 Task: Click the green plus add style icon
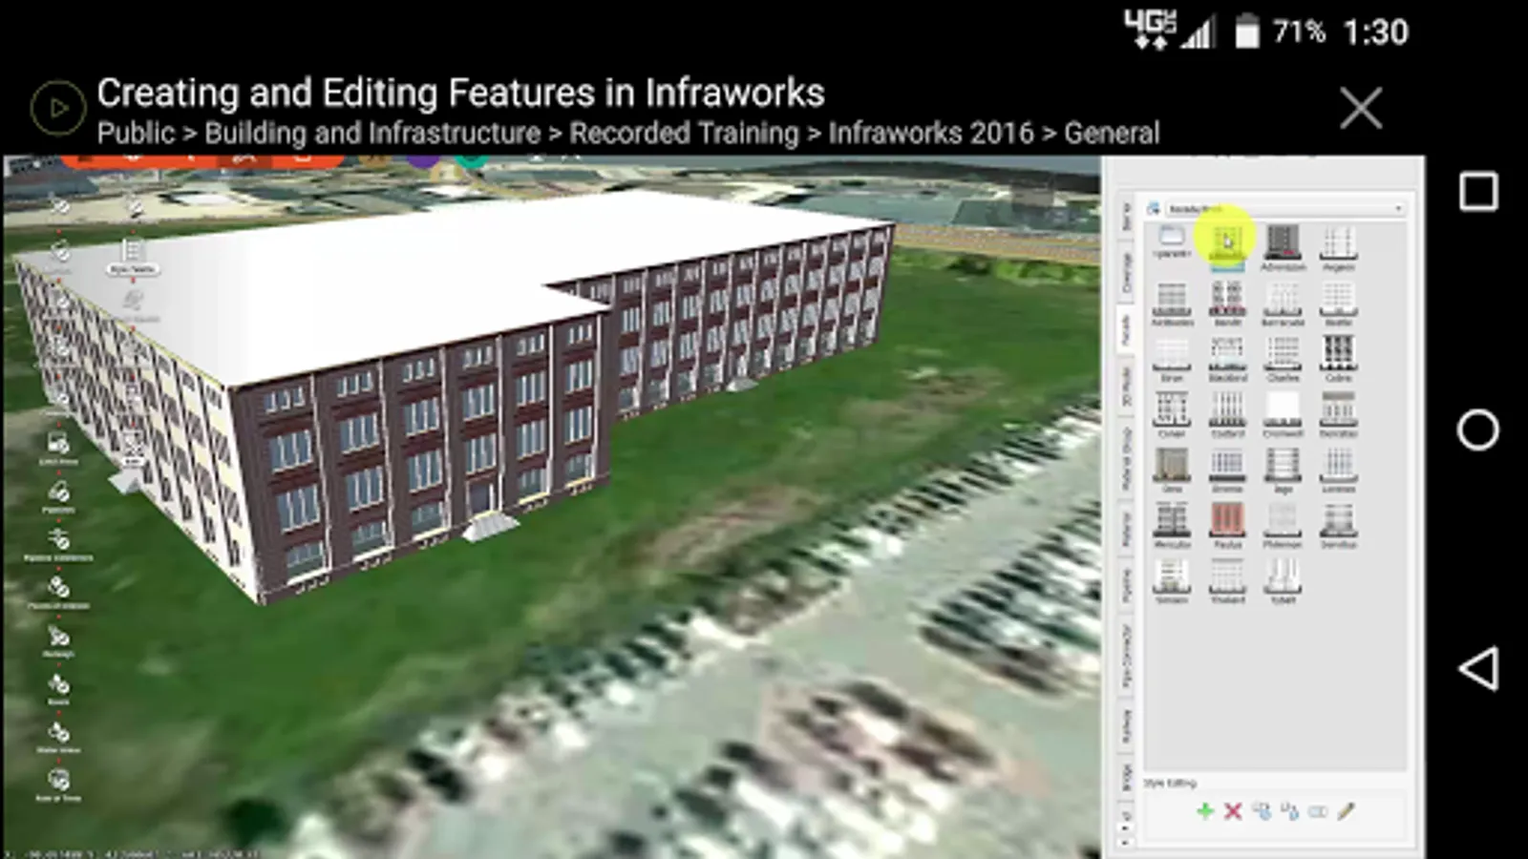[1205, 811]
